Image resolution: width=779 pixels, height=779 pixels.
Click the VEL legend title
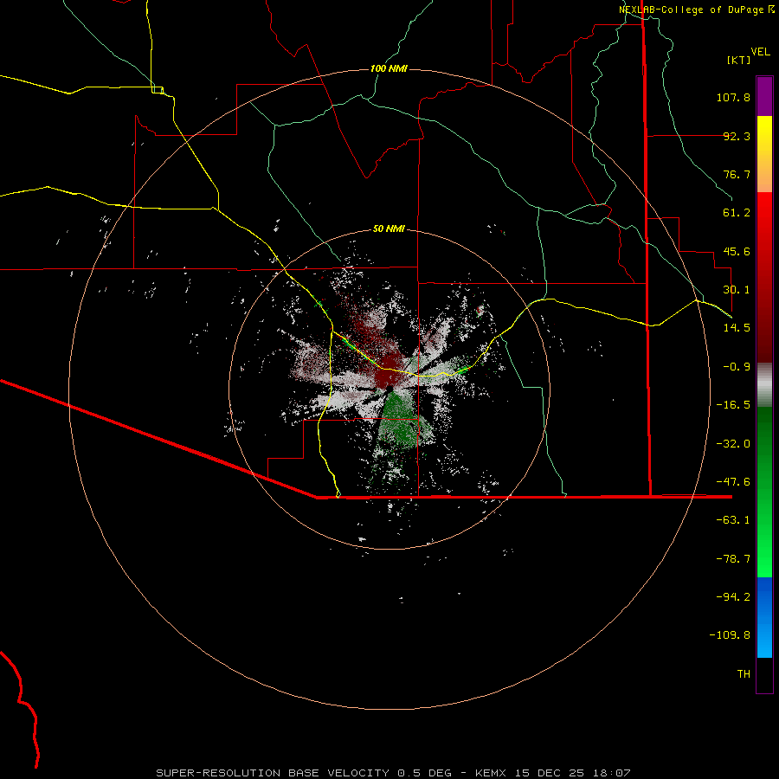(x=760, y=52)
